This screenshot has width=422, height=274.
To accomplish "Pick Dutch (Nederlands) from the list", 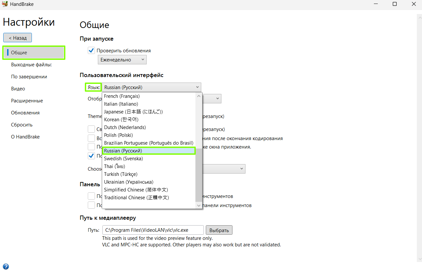I will (x=150, y=127).
